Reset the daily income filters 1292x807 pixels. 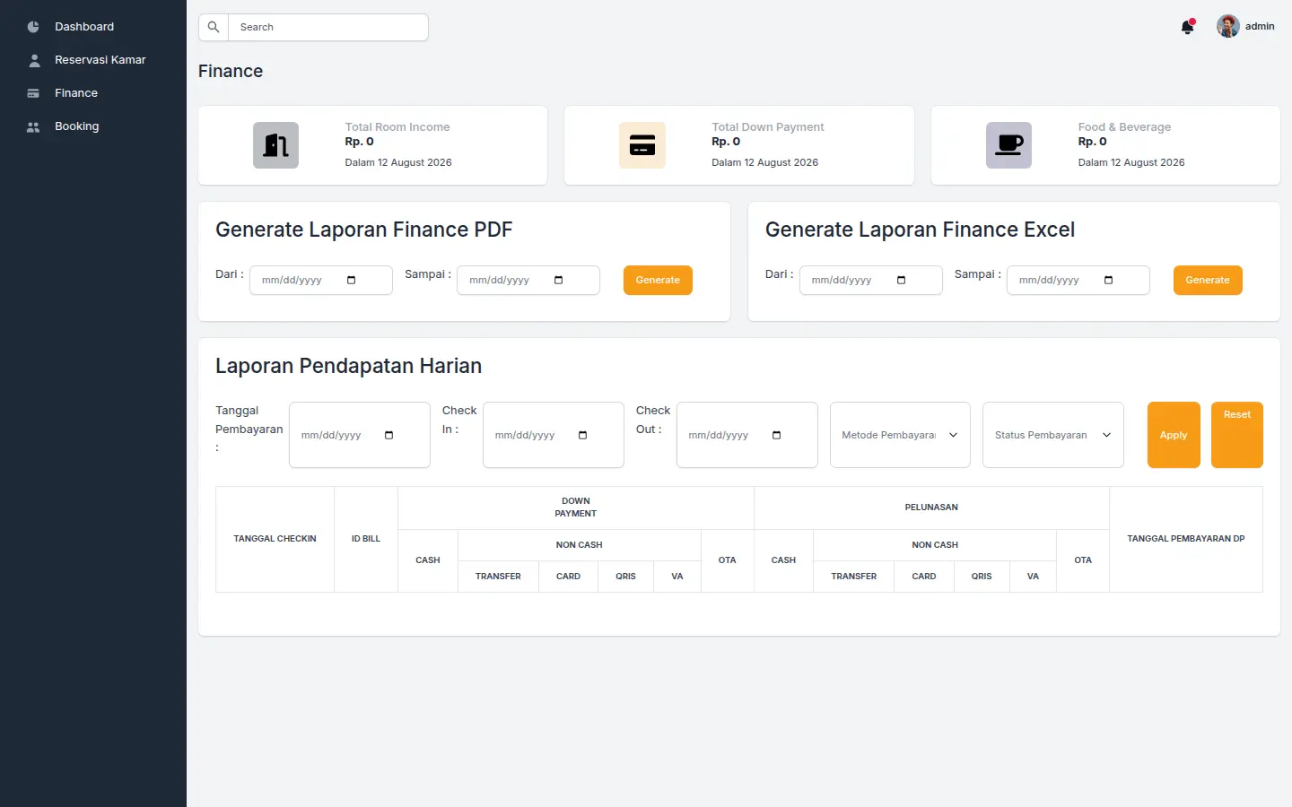(1237, 435)
